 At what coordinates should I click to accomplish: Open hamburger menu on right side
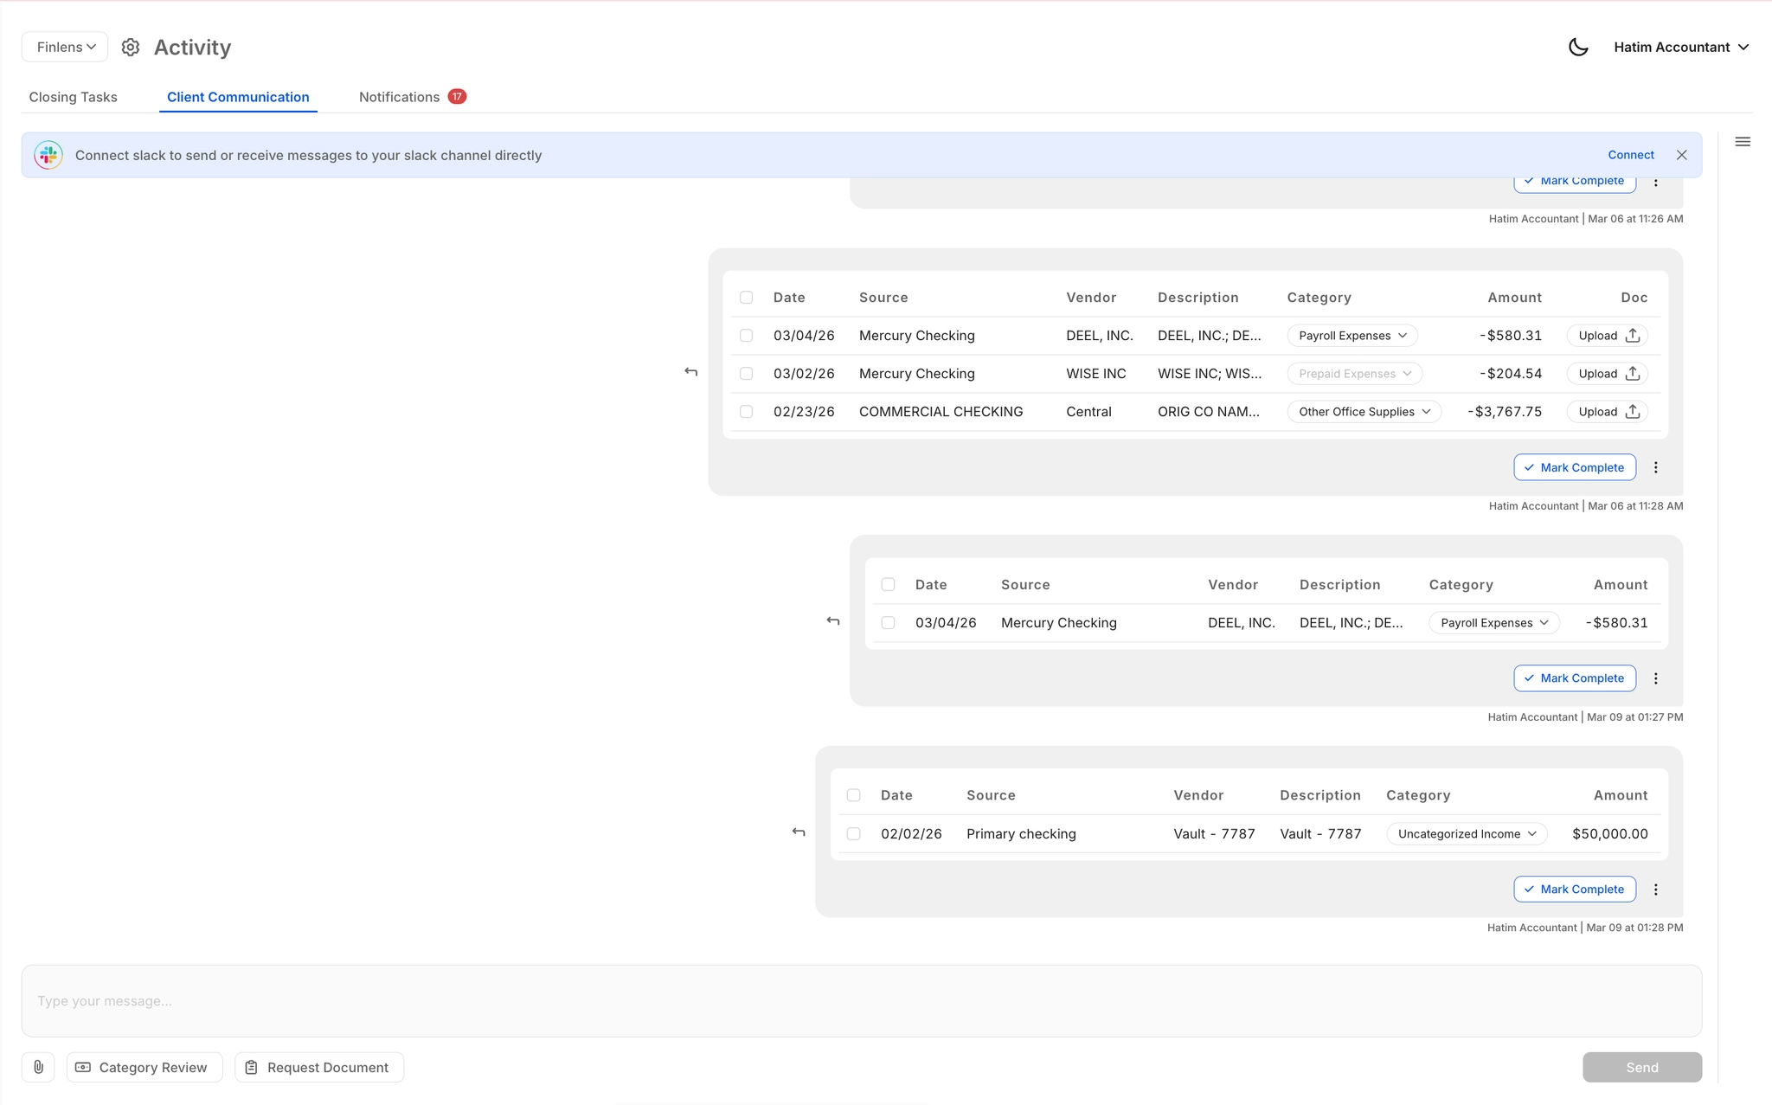coord(1743,142)
